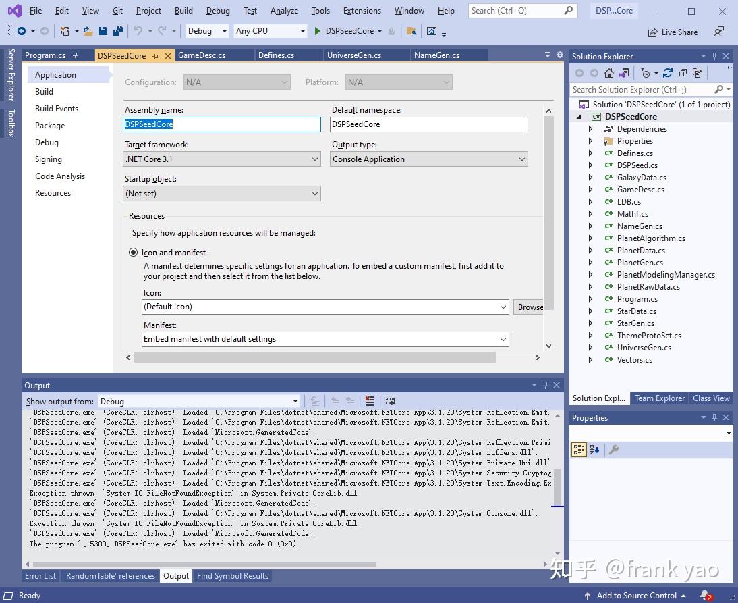
Task: Open the Server Explorer side tab
Action: coord(11,74)
